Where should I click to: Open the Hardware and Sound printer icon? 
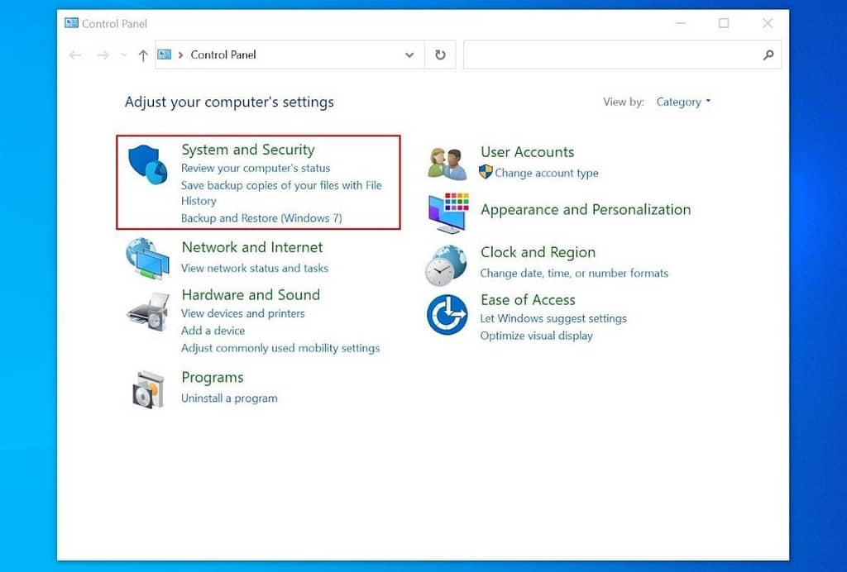click(148, 310)
